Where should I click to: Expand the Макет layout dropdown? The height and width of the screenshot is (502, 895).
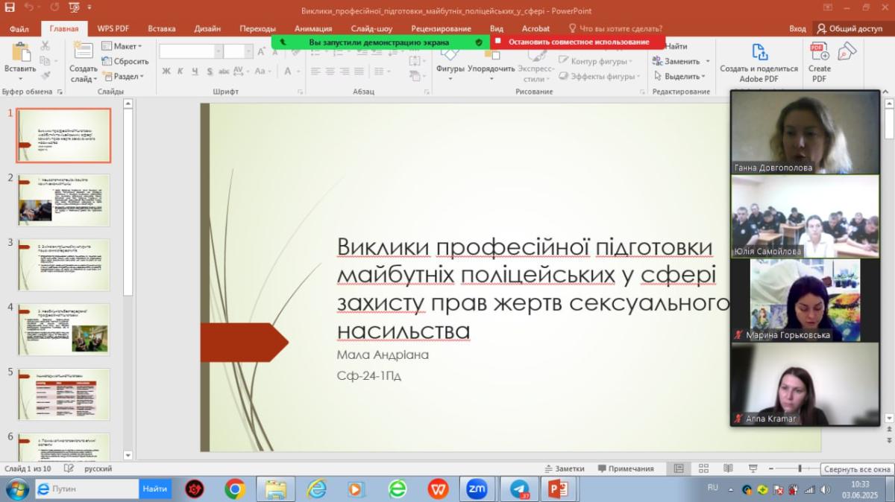coord(122,46)
